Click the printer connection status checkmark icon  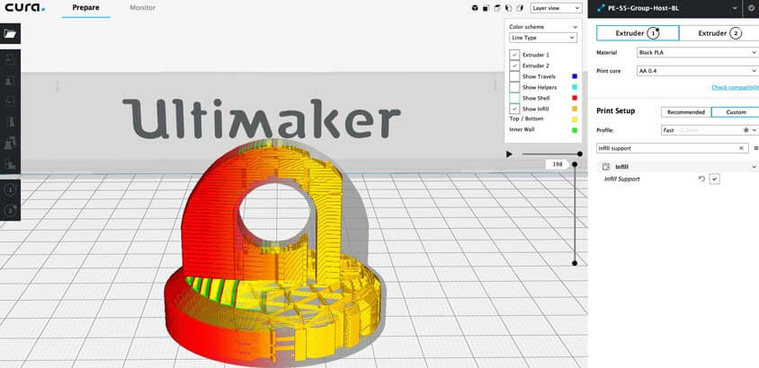(x=751, y=8)
